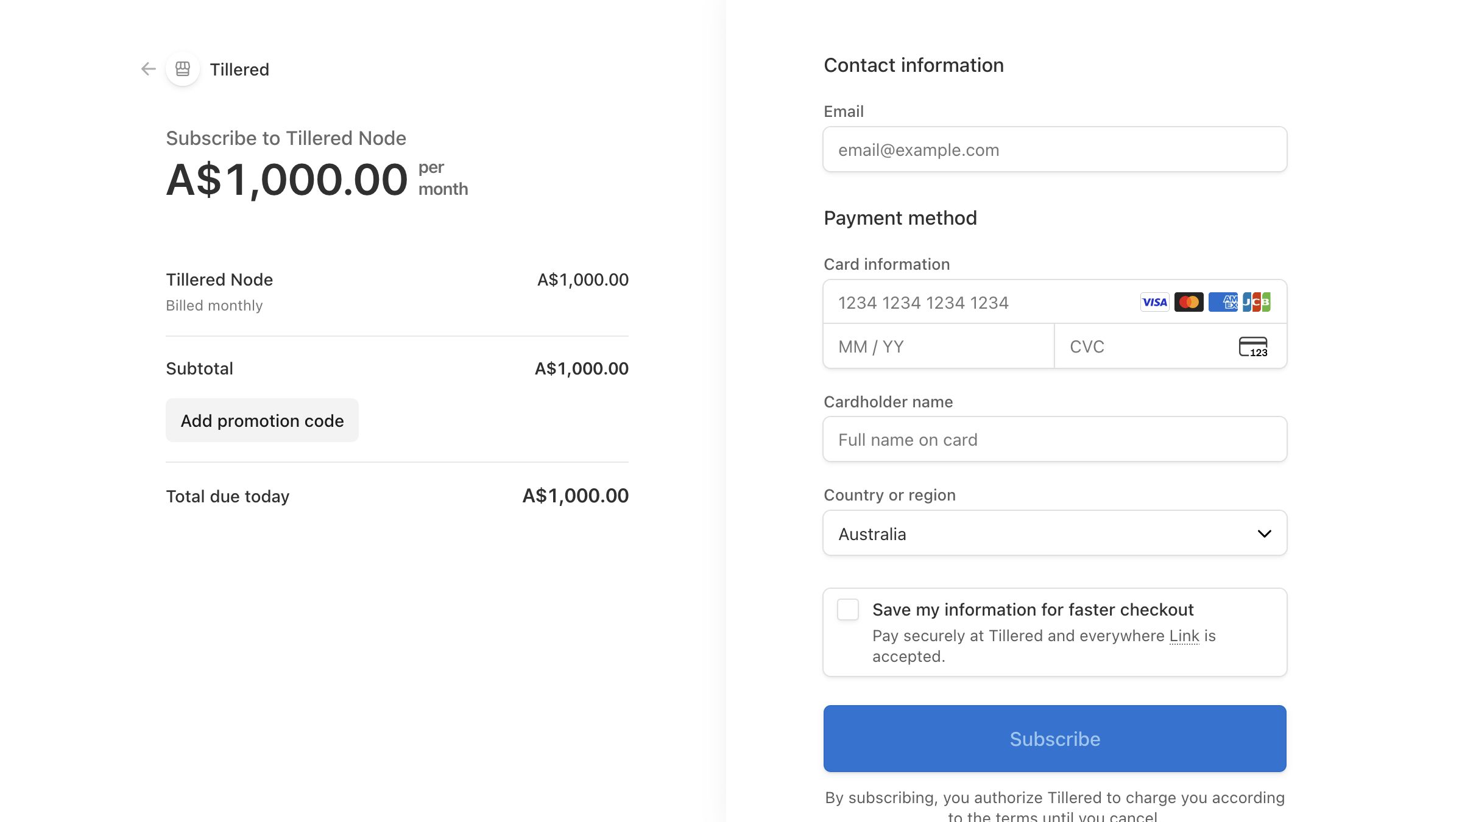This screenshot has width=1462, height=822.
Task: Click the chevron on the country field
Action: tap(1265, 533)
